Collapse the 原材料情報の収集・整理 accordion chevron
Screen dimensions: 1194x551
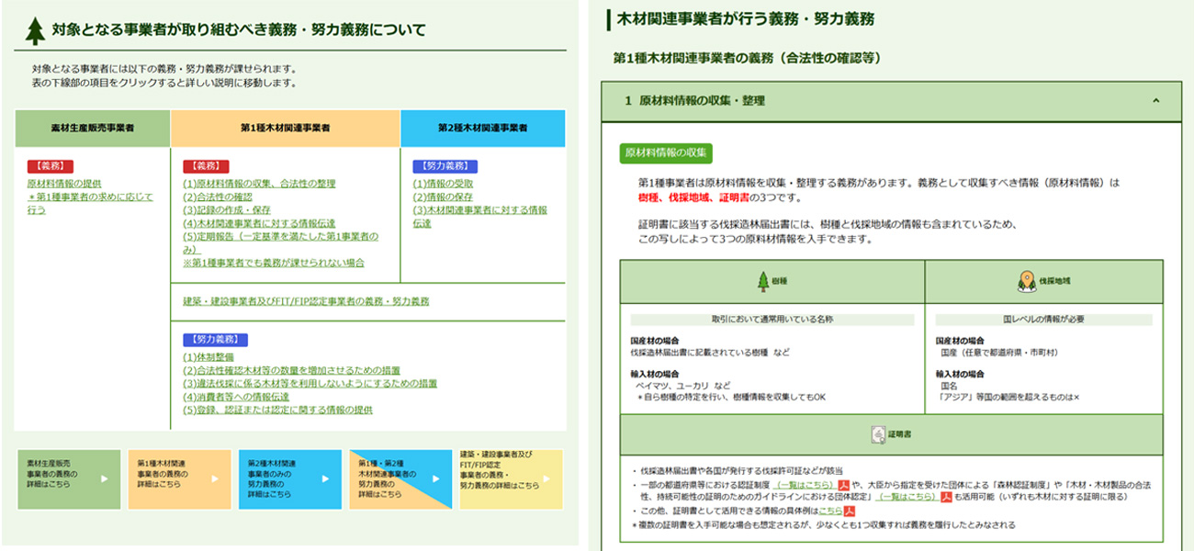click(1155, 101)
